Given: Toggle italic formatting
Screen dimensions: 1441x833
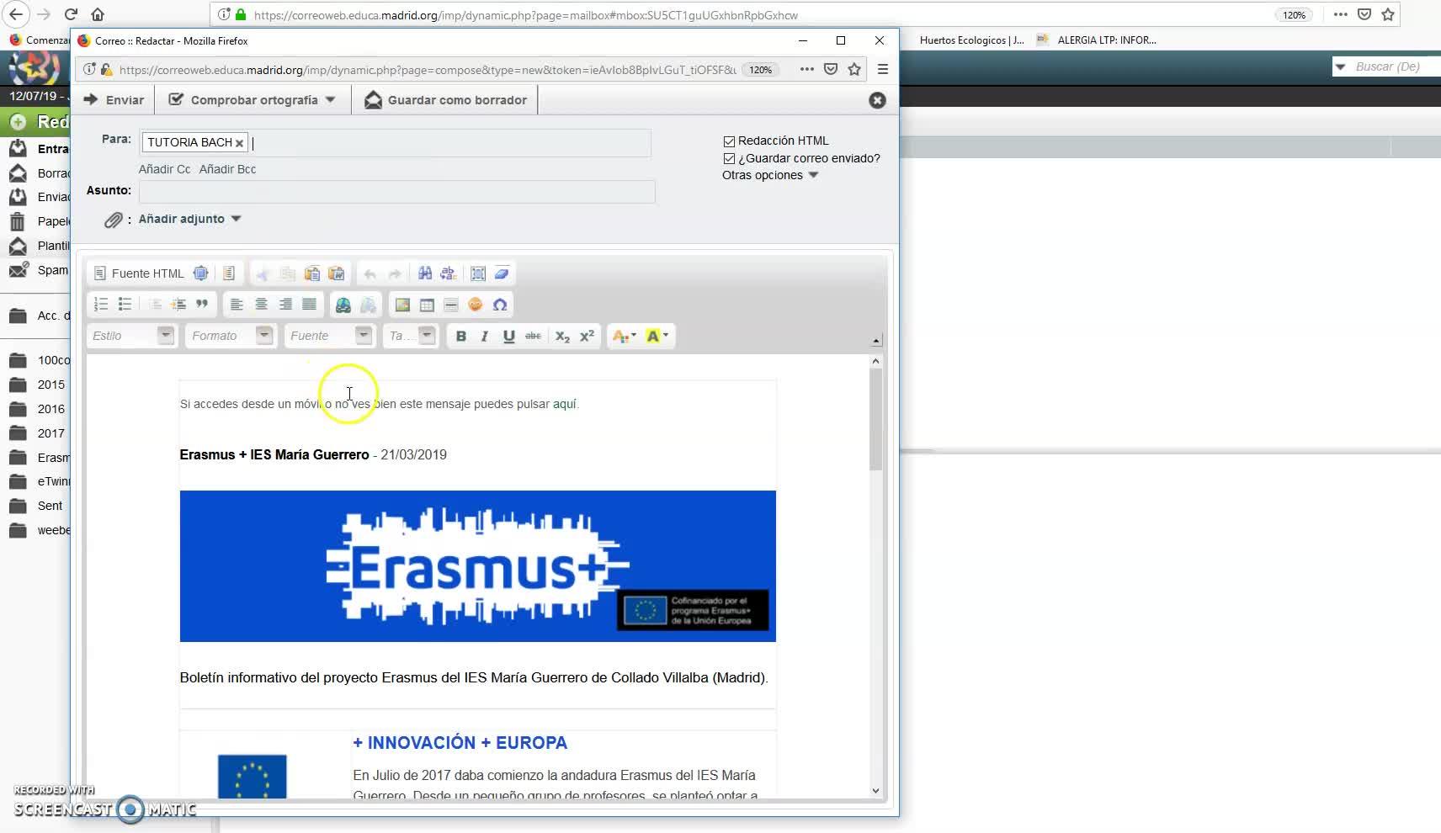Looking at the screenshot, I should [484, 336].
